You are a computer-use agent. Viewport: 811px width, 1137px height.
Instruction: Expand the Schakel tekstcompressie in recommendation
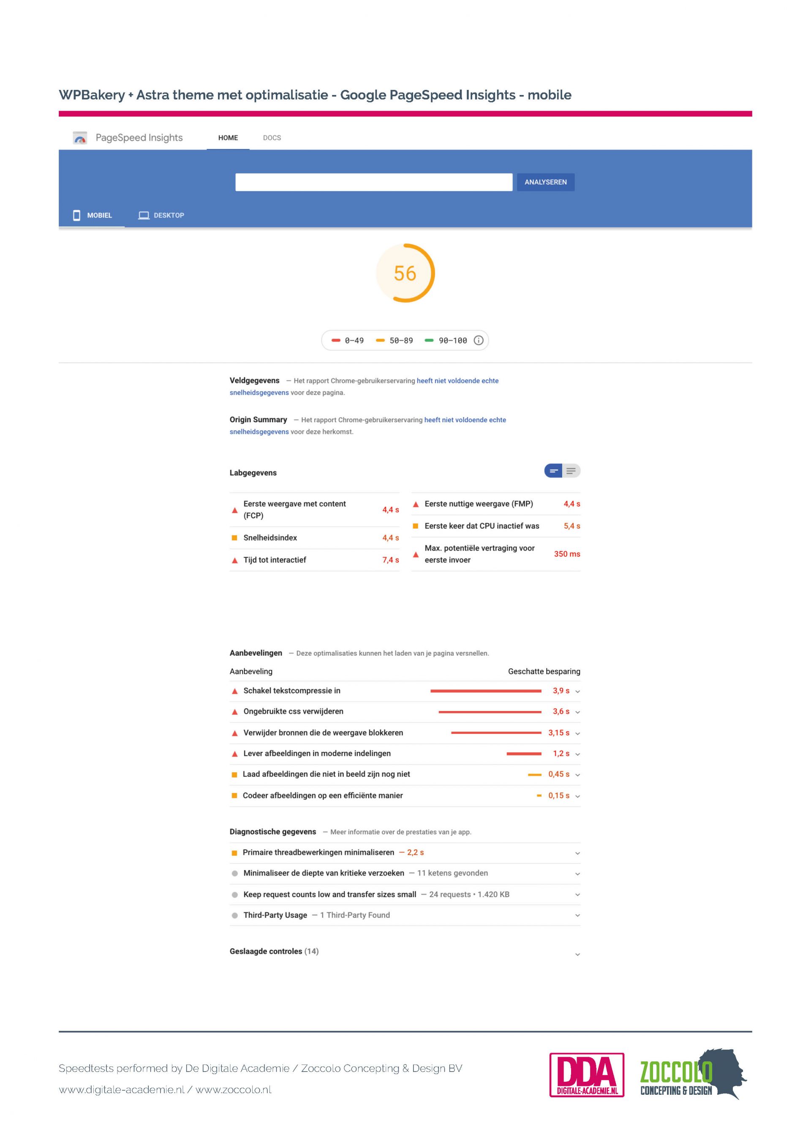(x=578, y=692)
